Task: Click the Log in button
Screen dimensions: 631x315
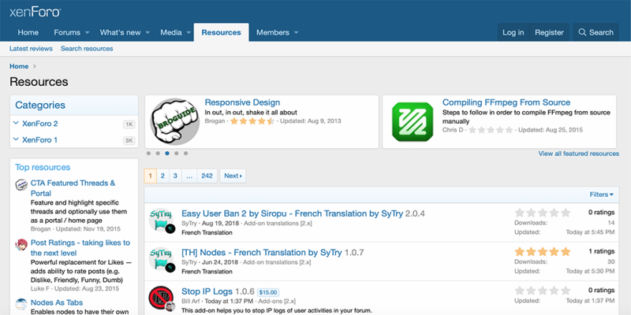Action: (513, 32)
